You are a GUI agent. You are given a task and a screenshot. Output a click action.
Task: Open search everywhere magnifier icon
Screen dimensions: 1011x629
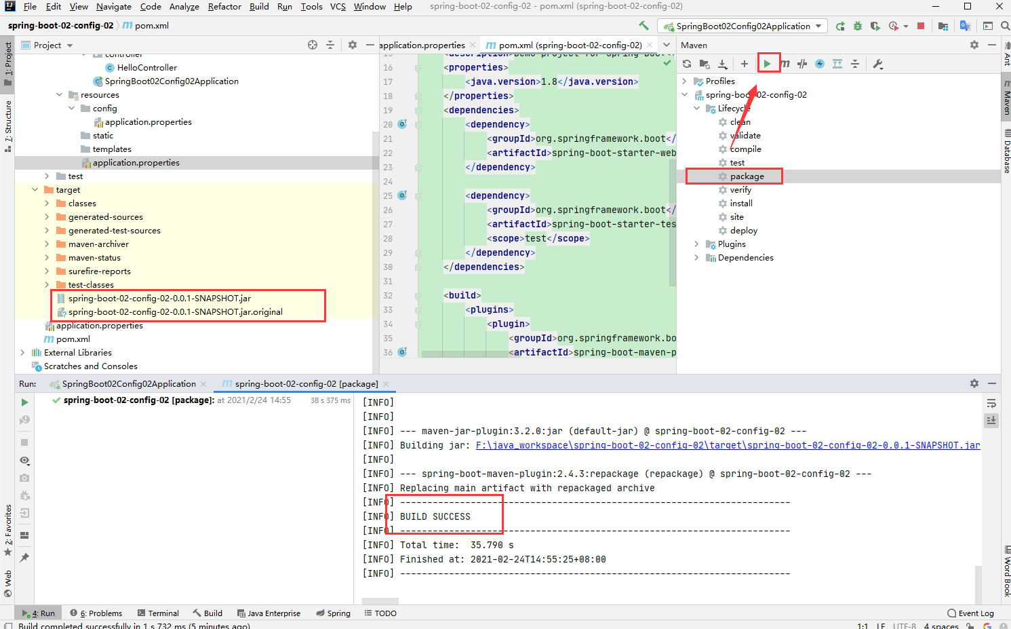[1004, 25]
